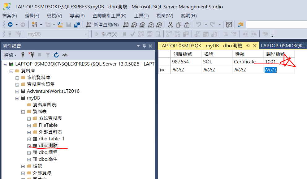
Task: Open the 檔案(F) menu
Action: (x=10, y=16)
